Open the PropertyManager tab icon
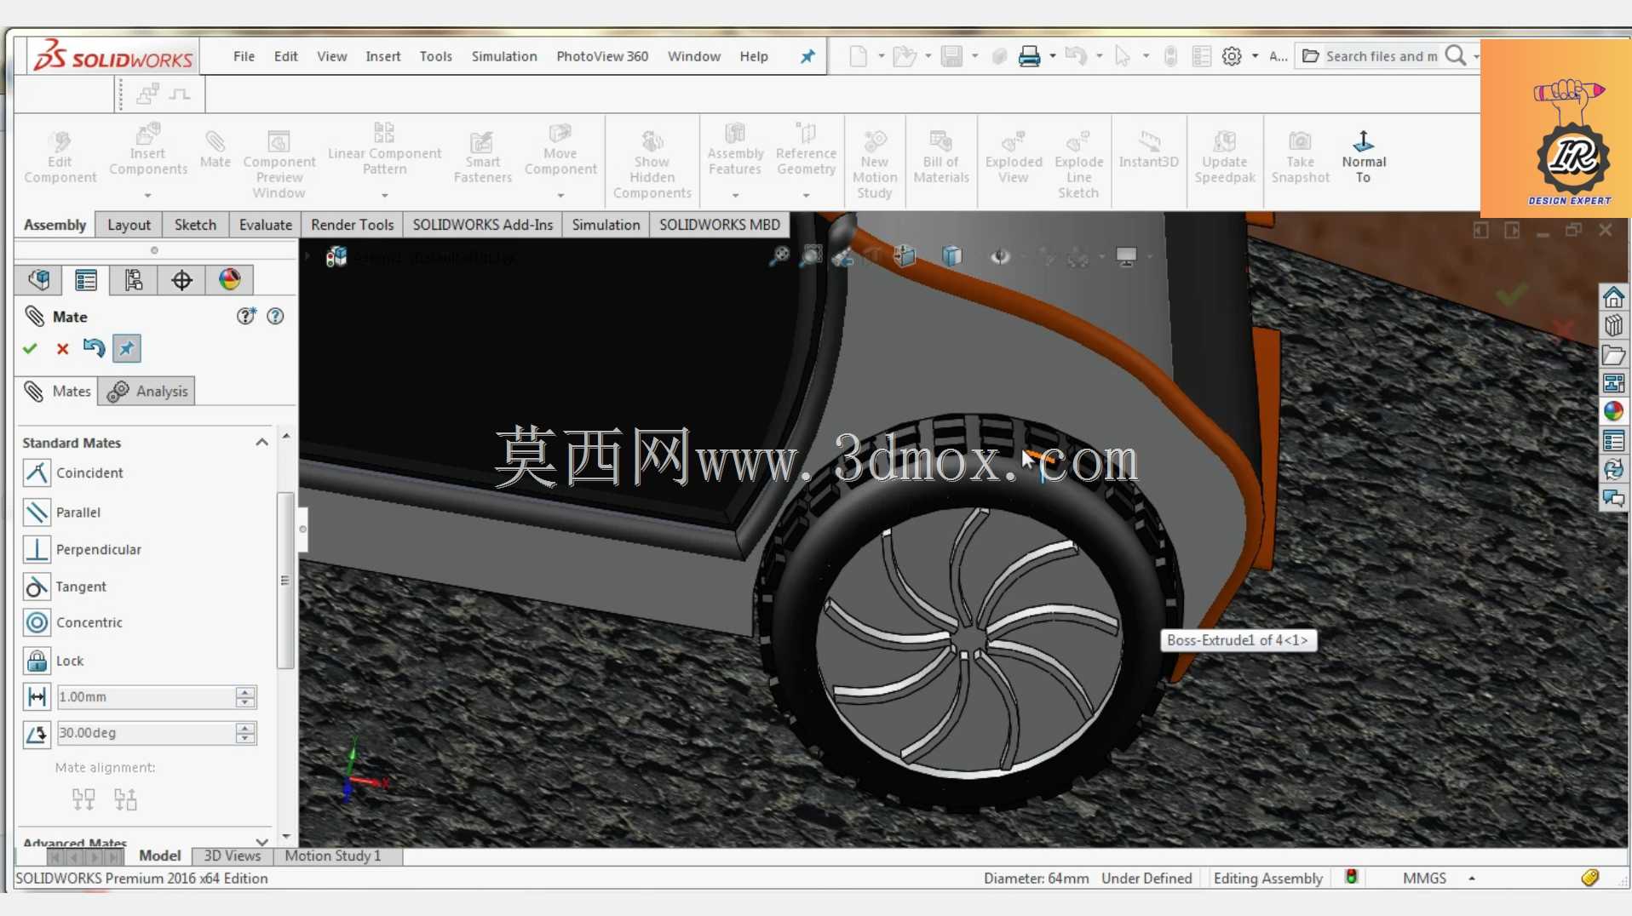Viewport: 1632px width, 916px height. click(86, 279)
